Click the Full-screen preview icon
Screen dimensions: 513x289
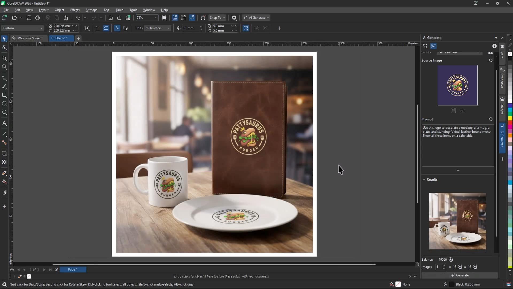point(164,18)
